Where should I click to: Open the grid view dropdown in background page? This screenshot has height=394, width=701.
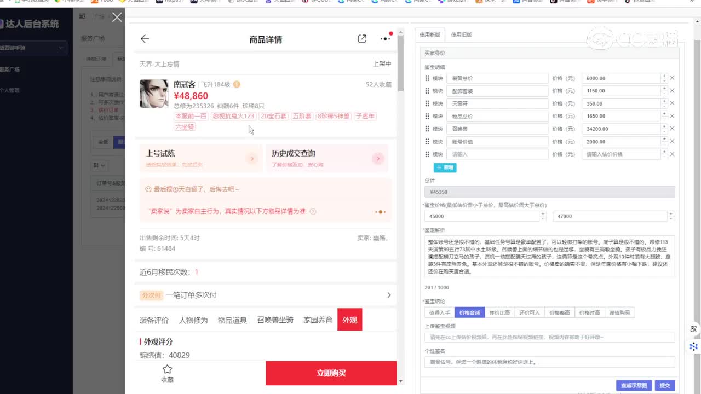pyautogui.click(x=100, y=165)
